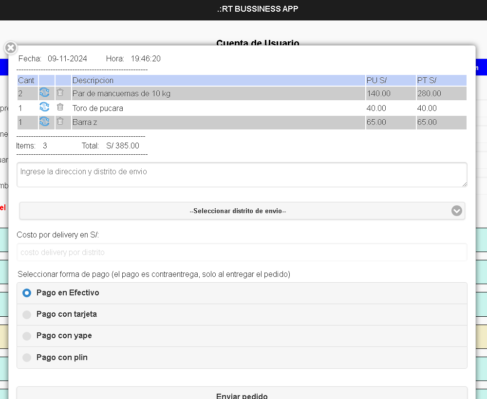Image resolution: width=487 pixels, height=399 pixels.
Task: Select Pago en Efectivo radio option
Action: (27, 293)
